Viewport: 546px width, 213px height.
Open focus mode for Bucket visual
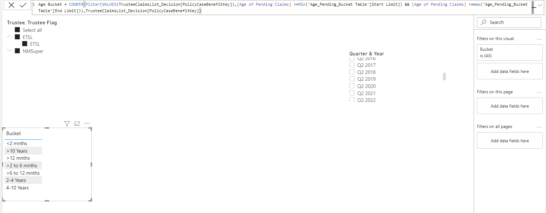77,124
